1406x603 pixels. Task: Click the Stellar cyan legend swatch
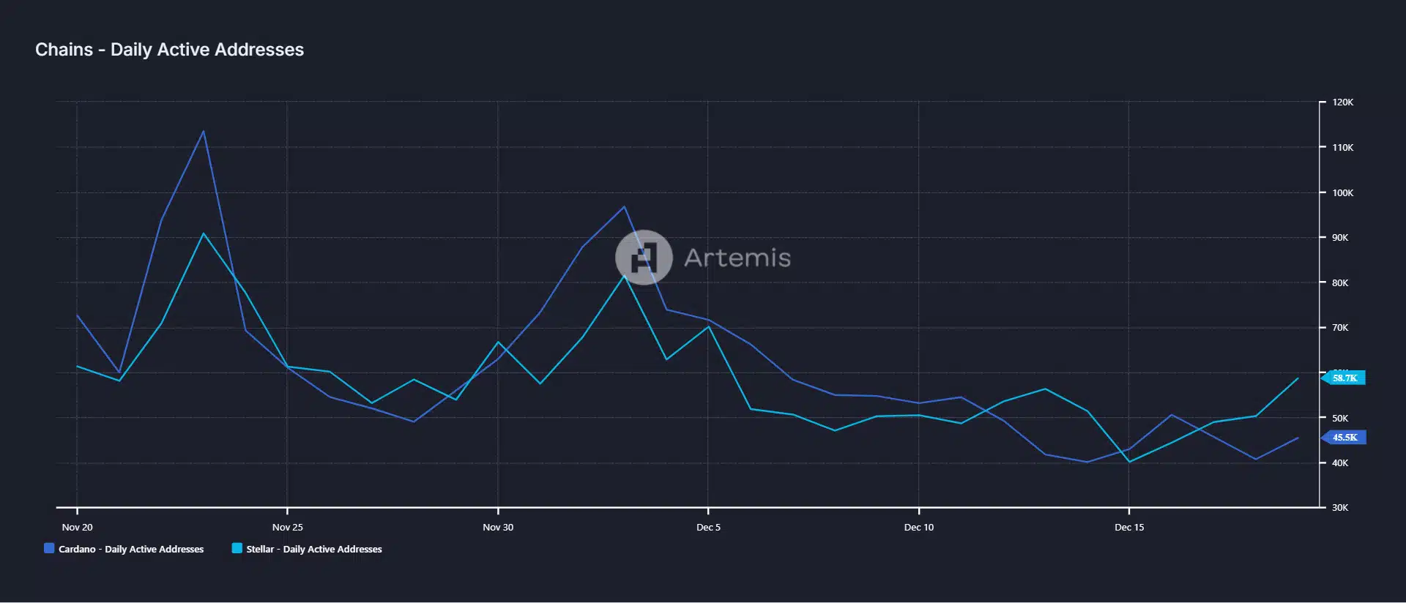click(x=237, y=548)
